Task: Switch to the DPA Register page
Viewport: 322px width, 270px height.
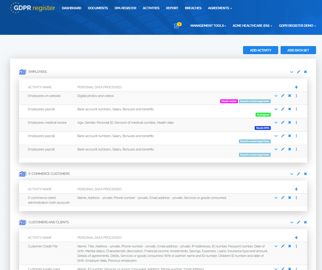Action: point(125,8)
